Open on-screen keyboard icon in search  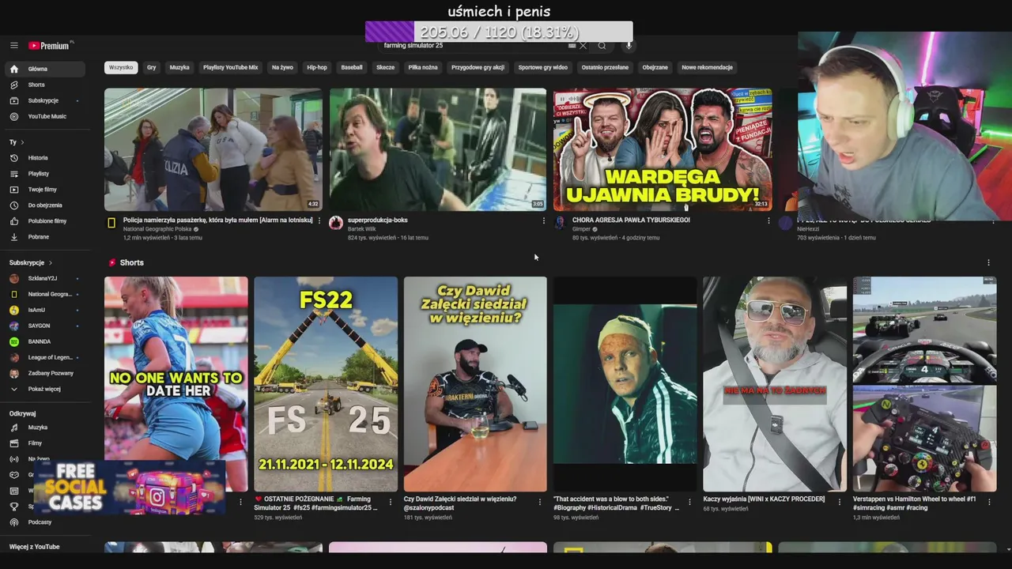click(572, 46)
